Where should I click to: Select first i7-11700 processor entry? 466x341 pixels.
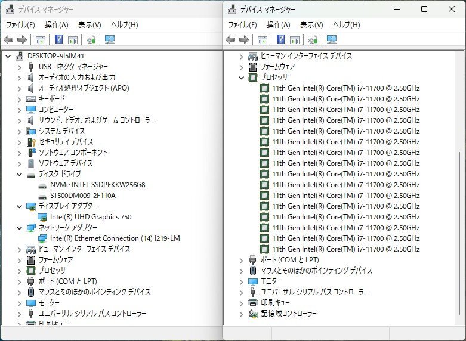click(346, 88)
